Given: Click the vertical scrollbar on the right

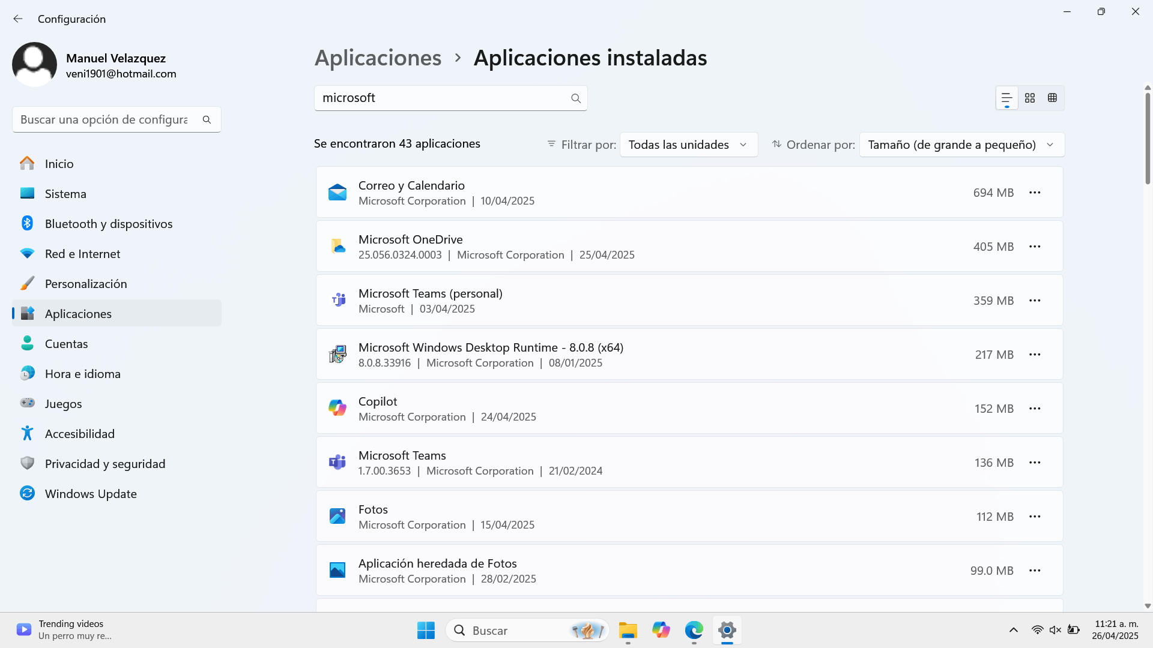Looking at the screenshot, I should [x=1147, y=138].
